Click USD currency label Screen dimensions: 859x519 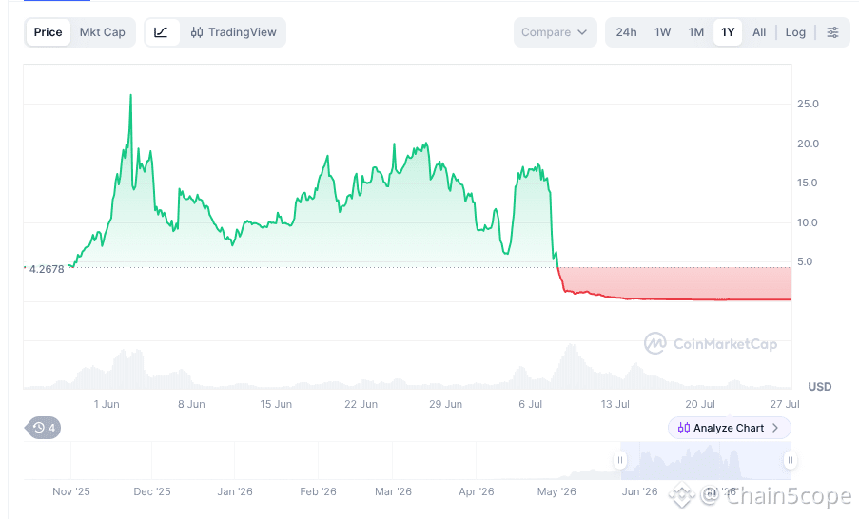click(x=820, y=387)
